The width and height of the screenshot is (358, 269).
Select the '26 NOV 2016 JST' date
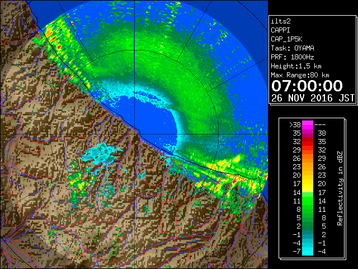click(313, 98)
